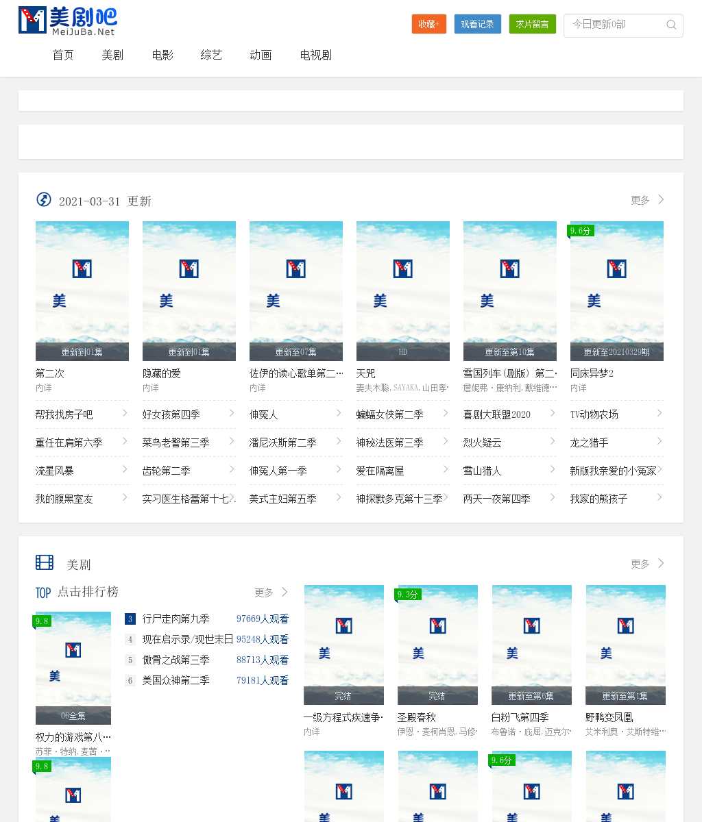The height and width of the screenshot is (822, 702).
Task: Click the film strip icon beside 美剧
Action: click(x=45, y=563)
